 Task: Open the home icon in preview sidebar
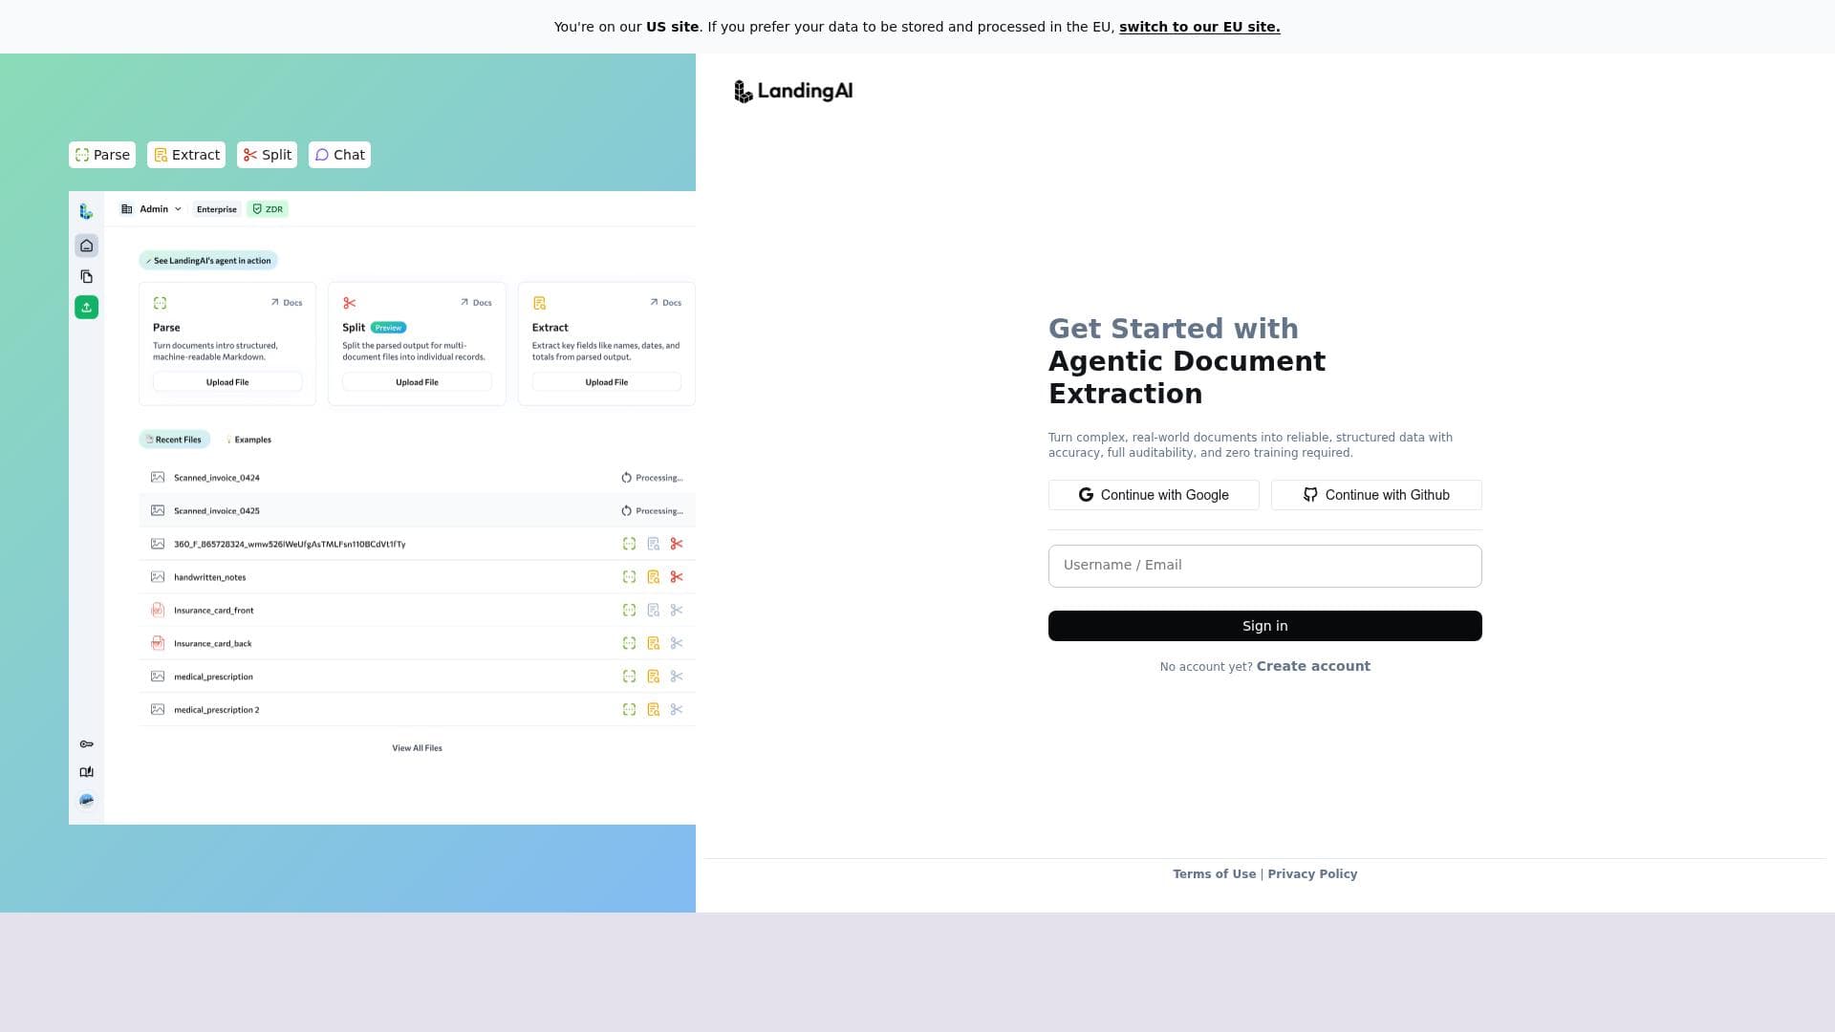(x=87, y=247)
